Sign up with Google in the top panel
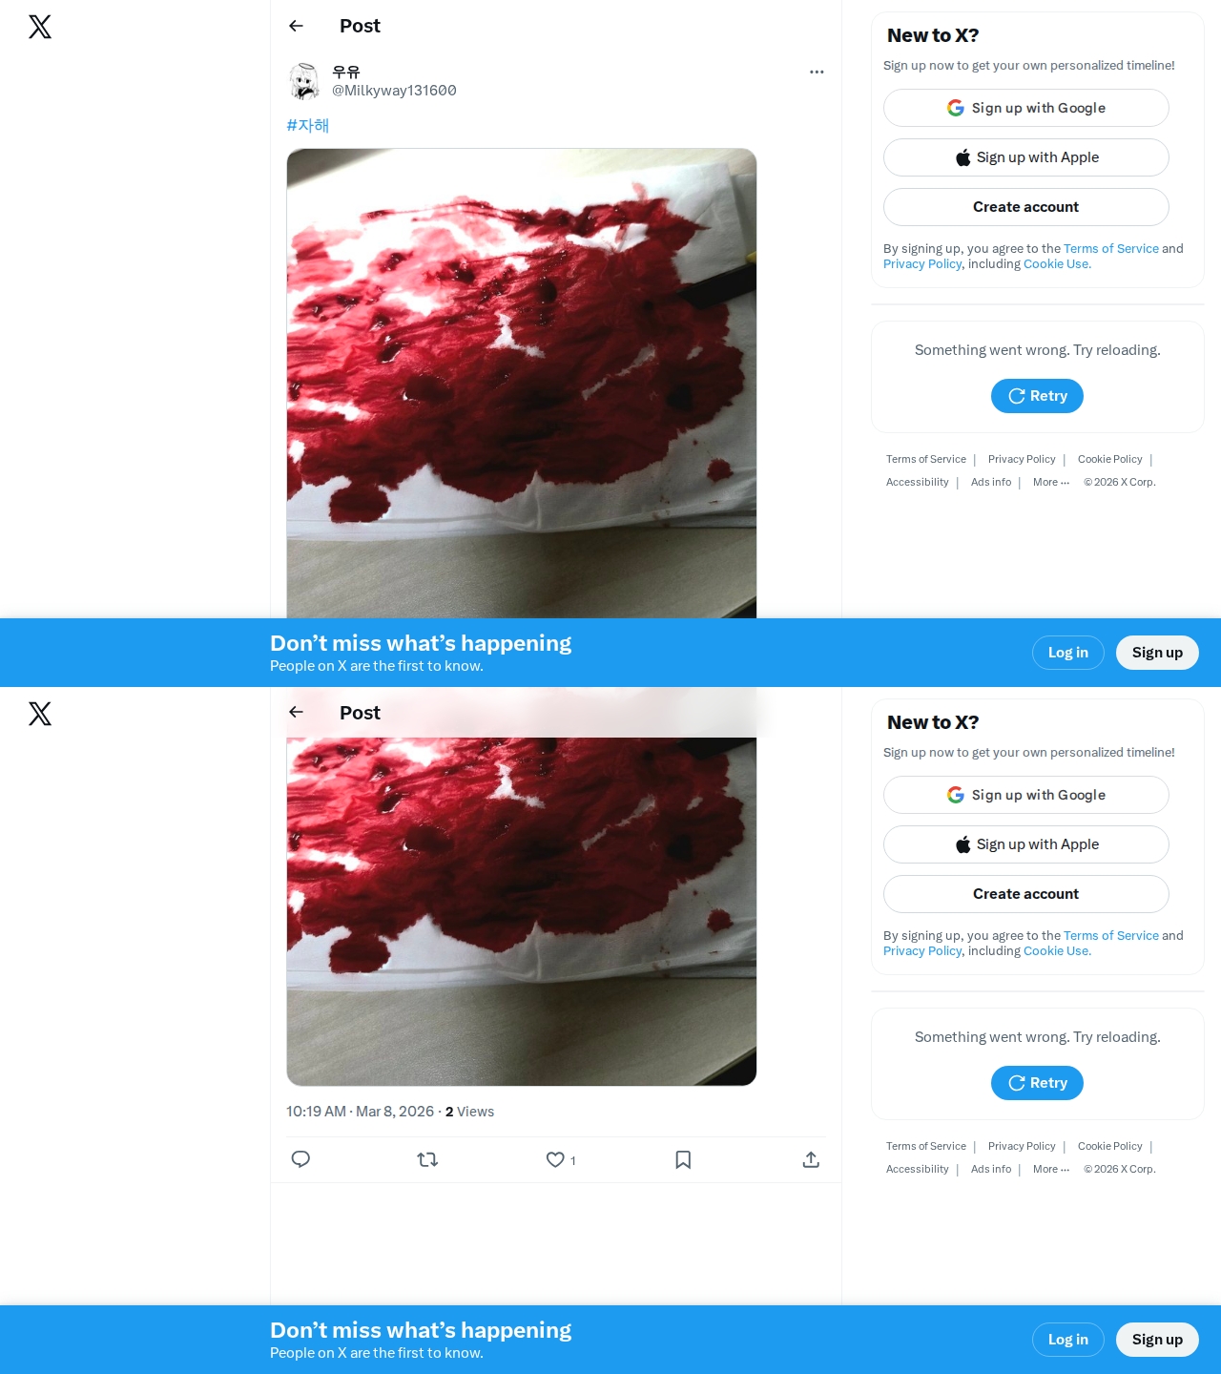1221x1374 pixels. 1025,108
